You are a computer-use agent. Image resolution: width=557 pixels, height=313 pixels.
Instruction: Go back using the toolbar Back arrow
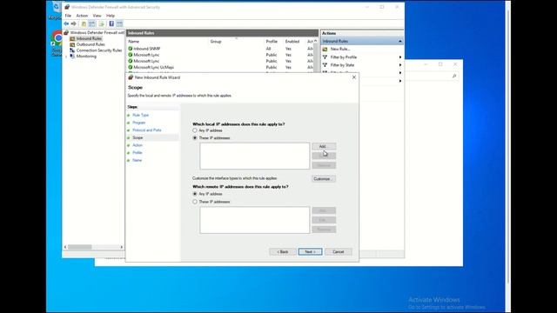66,23
